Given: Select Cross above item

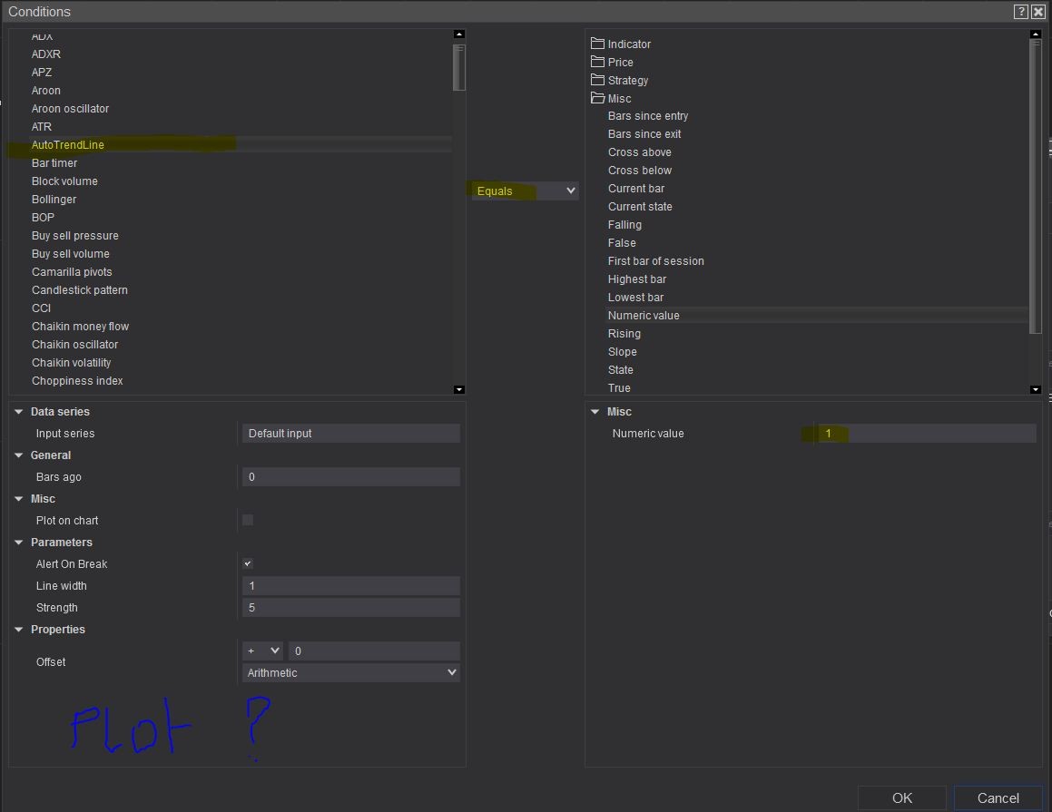Looking at the screenshot, I should point(639,152).
